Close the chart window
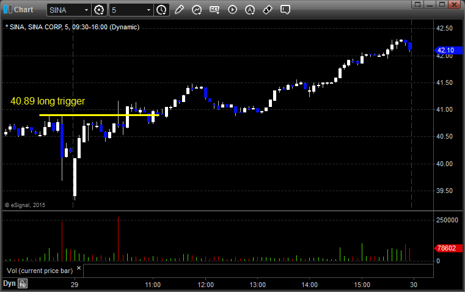 [455, 4]
